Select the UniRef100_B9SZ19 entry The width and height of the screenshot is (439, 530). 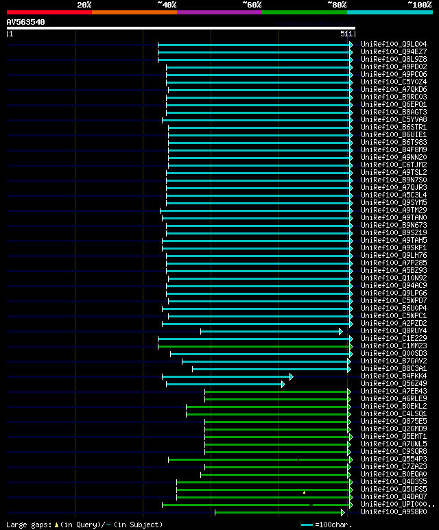(x=394, y=233)
